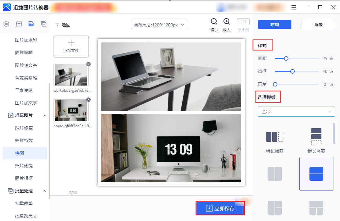Adjust the 圆角 slider handle
This screenshot has width=340, height=221.
(275, 85)
